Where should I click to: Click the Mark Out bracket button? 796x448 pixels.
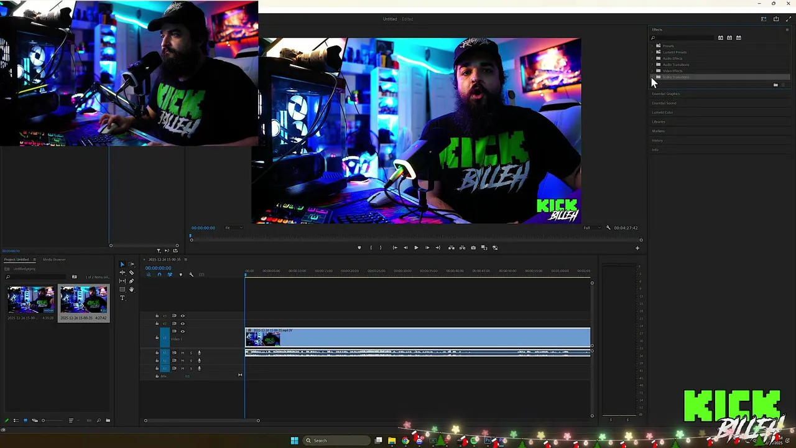381,248
